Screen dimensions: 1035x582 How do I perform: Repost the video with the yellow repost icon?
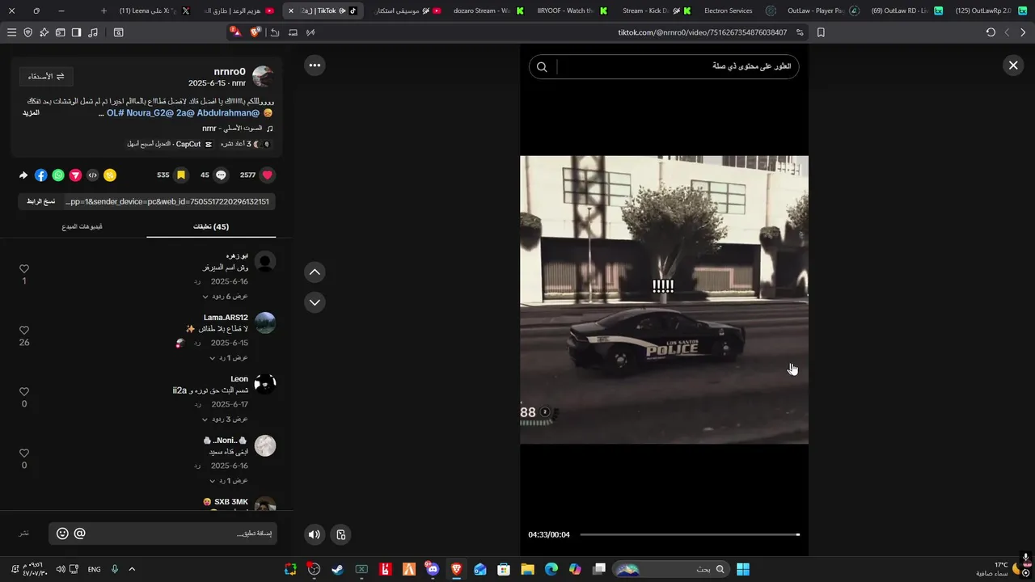coord(110,175)
